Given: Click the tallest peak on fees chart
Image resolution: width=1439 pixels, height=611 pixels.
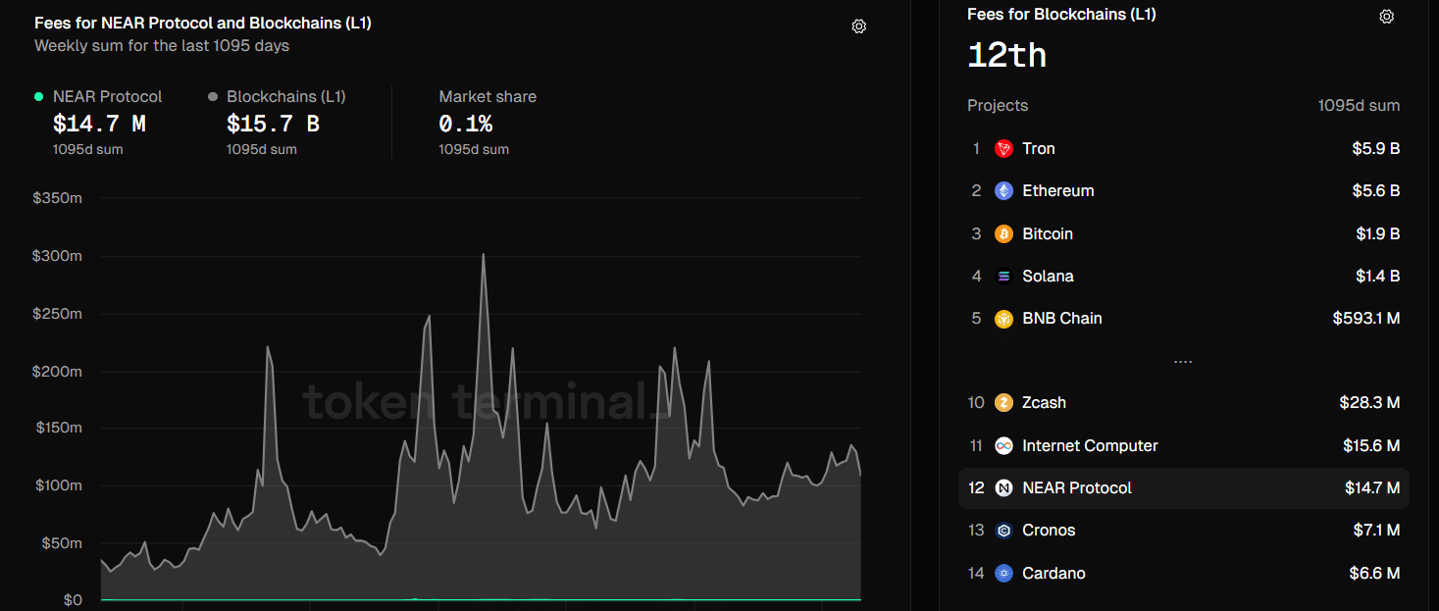Looking at the screenshot, I should pyautogui.click(x=483, y=256).
